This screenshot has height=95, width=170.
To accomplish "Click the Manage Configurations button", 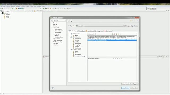I will coord(131,26).
